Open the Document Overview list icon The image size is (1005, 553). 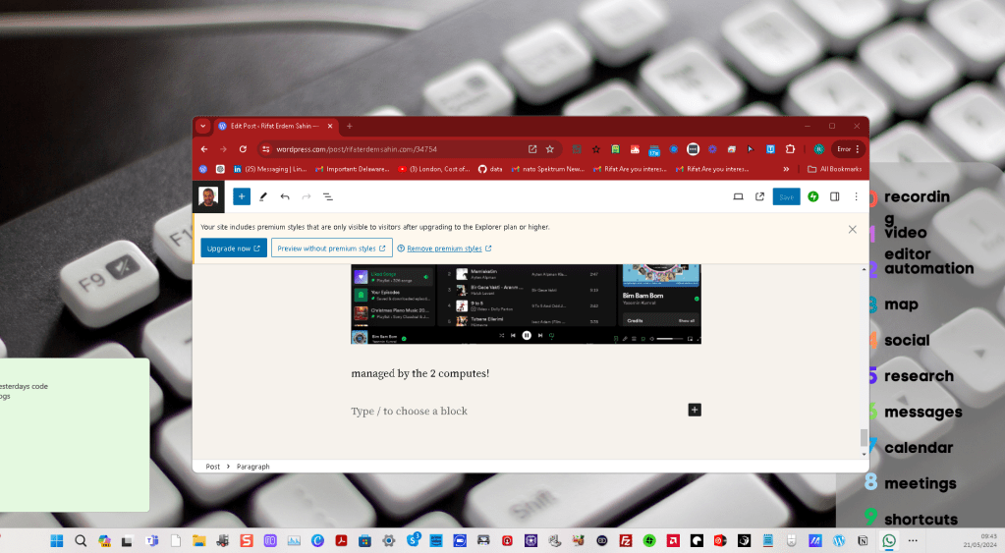(327, 196)
